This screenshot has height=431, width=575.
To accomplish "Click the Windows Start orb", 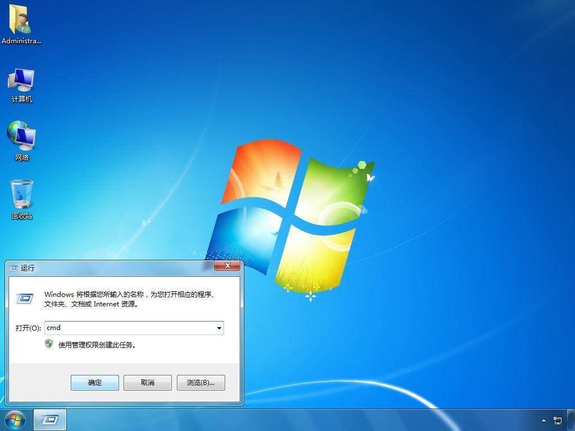I will click(15, 420).
